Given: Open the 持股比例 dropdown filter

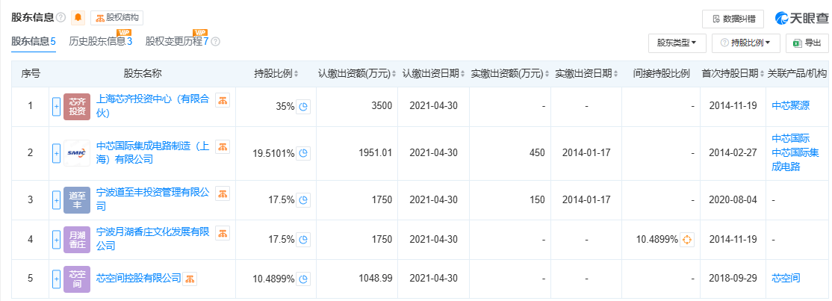Looking at the screenshot, I should [x=745, y=43].
